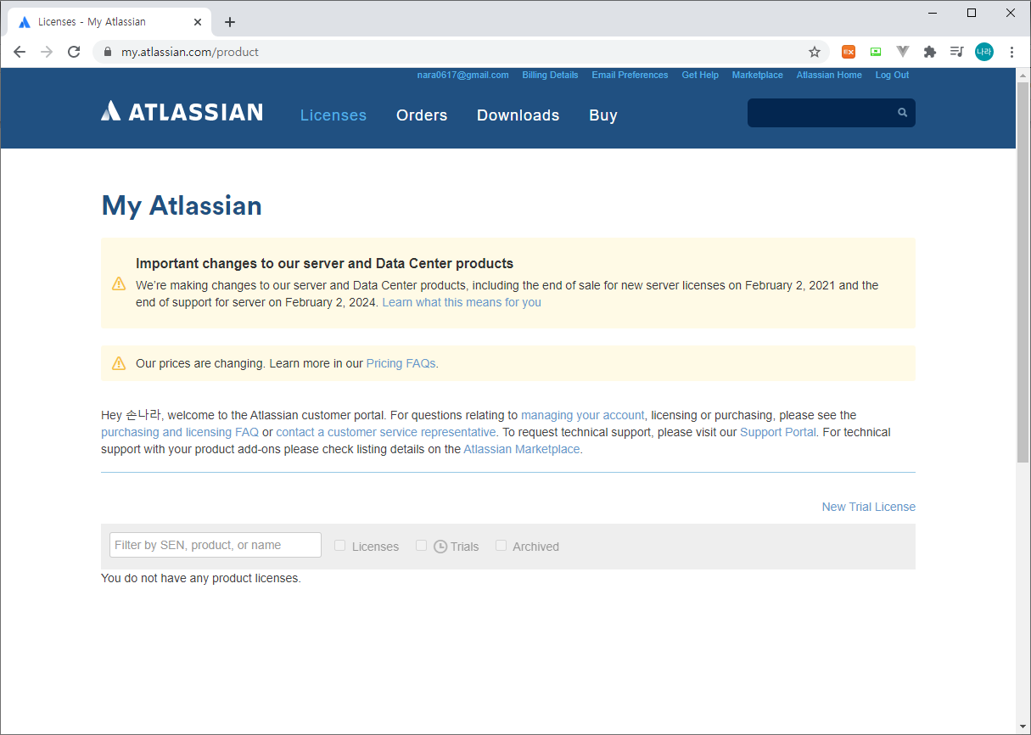Click nara0617@gmail.com account link

462,75
